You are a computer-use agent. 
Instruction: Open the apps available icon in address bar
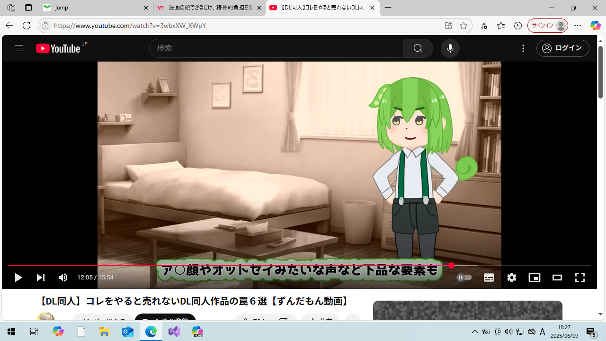pyautogui.click(x=448, y=26)
